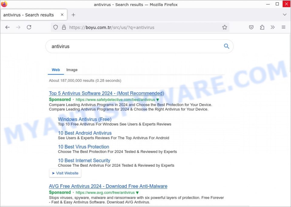291x207 pixels.
Task: Close the Firefox window
Action: [x=286, y=4]
